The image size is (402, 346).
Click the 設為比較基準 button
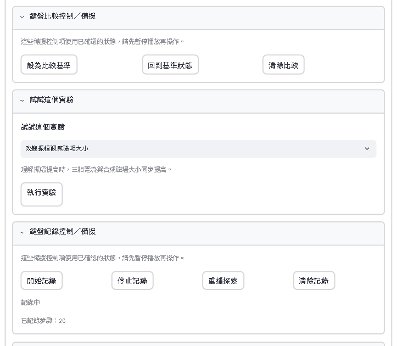pos(49,65)
